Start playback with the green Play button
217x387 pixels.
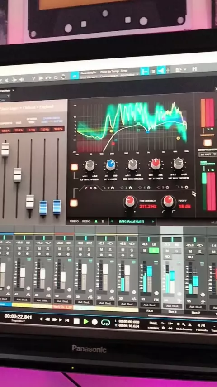[86, 321]
